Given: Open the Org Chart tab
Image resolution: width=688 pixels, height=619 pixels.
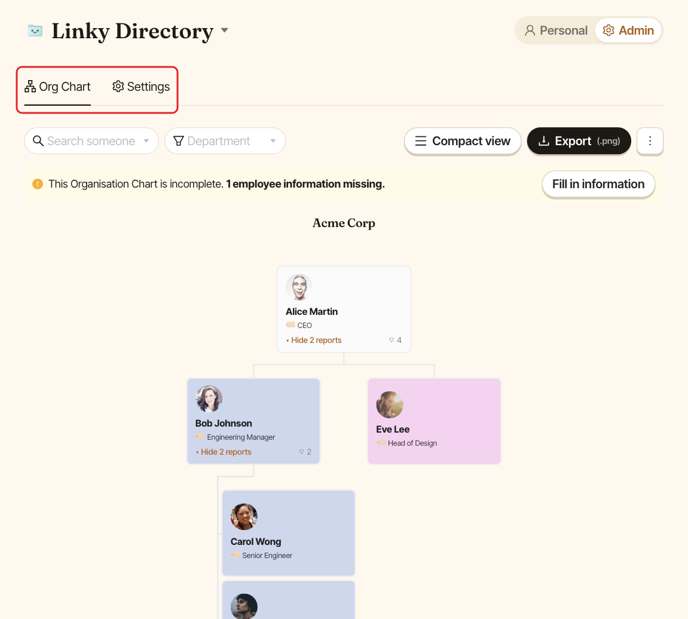Looking at the screenshot, I should 57,87.
